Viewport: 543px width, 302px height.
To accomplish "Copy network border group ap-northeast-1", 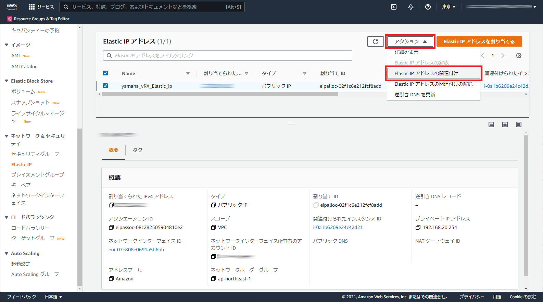I will pyautogui.click(x=213, y=279).
